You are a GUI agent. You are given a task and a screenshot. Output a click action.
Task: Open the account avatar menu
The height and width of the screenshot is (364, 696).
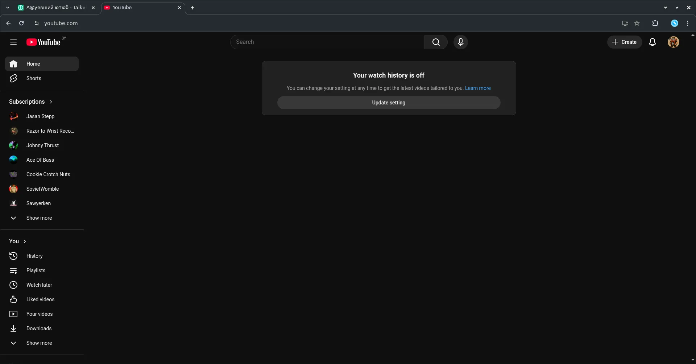tap(674, 42)
